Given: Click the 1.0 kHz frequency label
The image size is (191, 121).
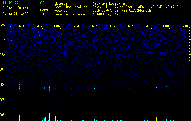Looking at the screenshot, I should [3, 54].
